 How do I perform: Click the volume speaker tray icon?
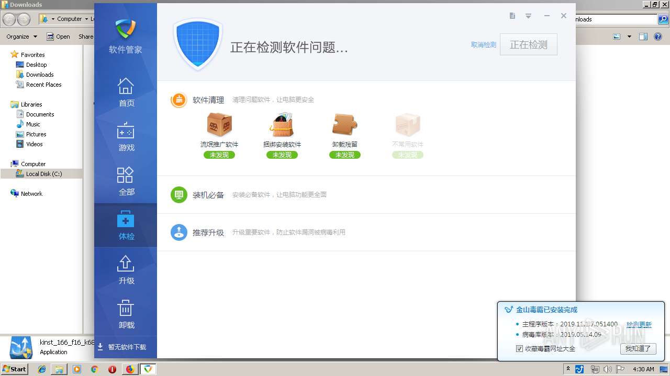pyautogui.click(x=608, y=369)
